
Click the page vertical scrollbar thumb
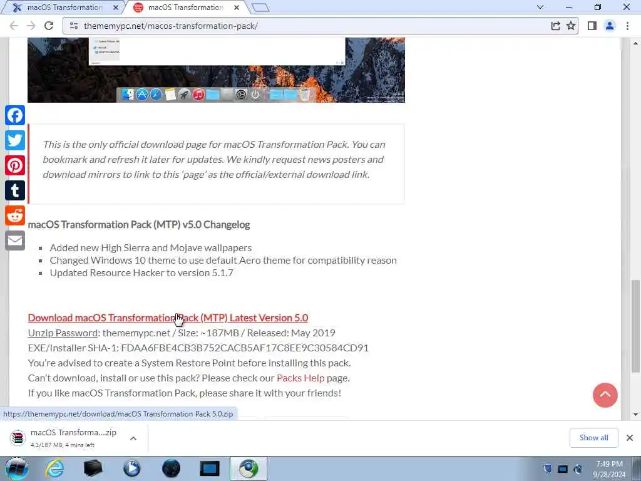point(636,326)
